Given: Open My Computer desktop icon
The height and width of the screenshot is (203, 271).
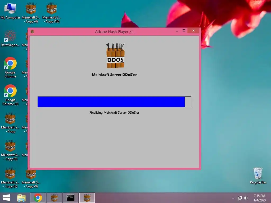Looking at the screenshot, I should [x=10, y=11].
